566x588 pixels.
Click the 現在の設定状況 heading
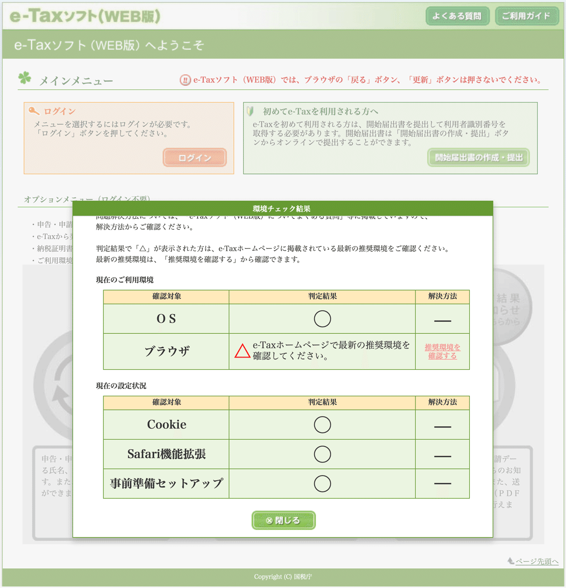pyautogui.click(x=121, y=385)
